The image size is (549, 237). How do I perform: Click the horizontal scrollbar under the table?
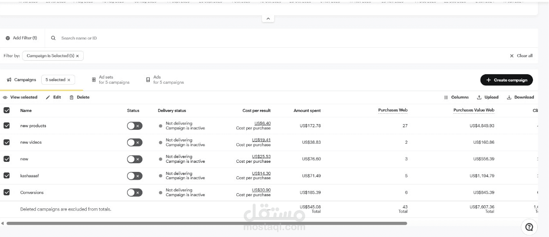tap(206, 224)
